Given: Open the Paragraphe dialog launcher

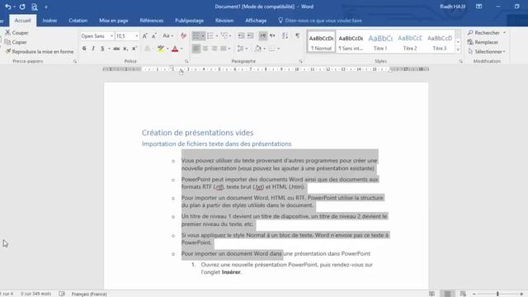Looking at the screenshot, I should coord(300,61).
